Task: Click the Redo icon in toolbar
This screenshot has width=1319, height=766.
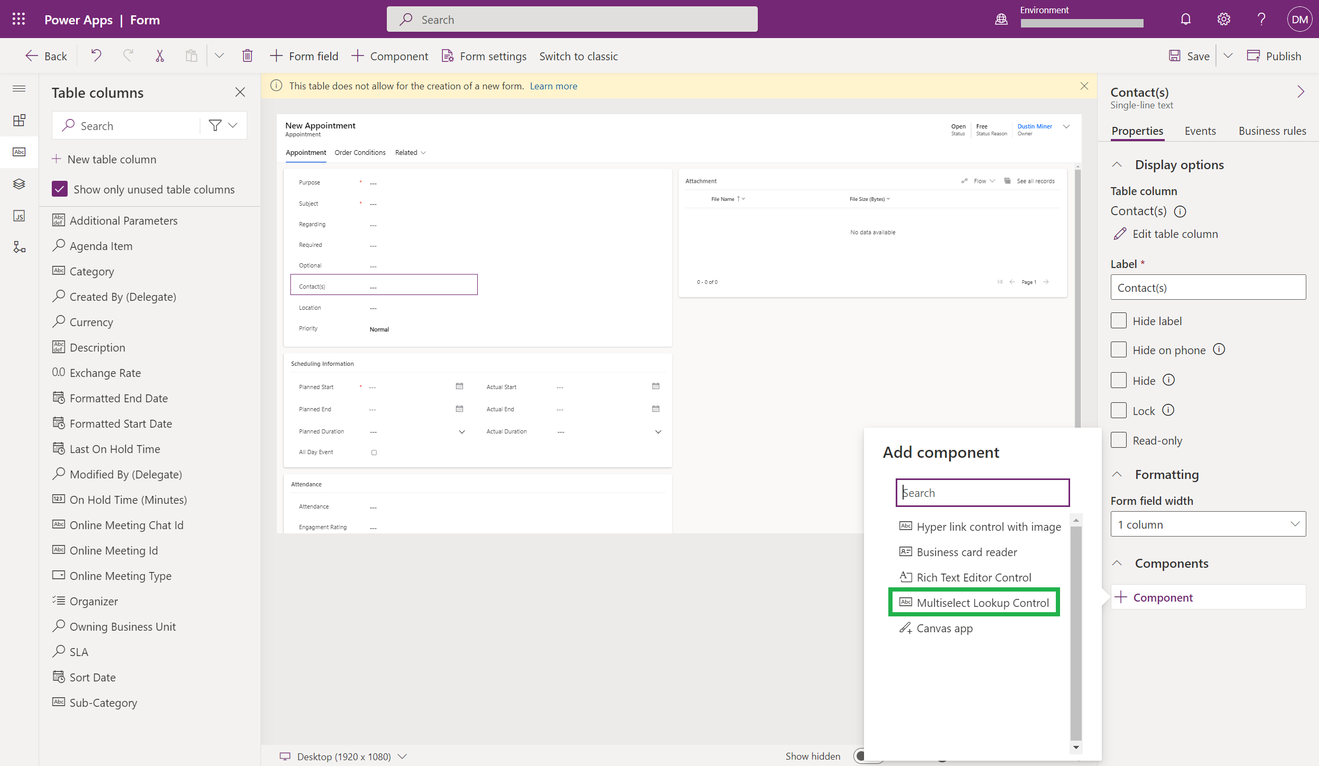Action: click(x=128, y=56)
